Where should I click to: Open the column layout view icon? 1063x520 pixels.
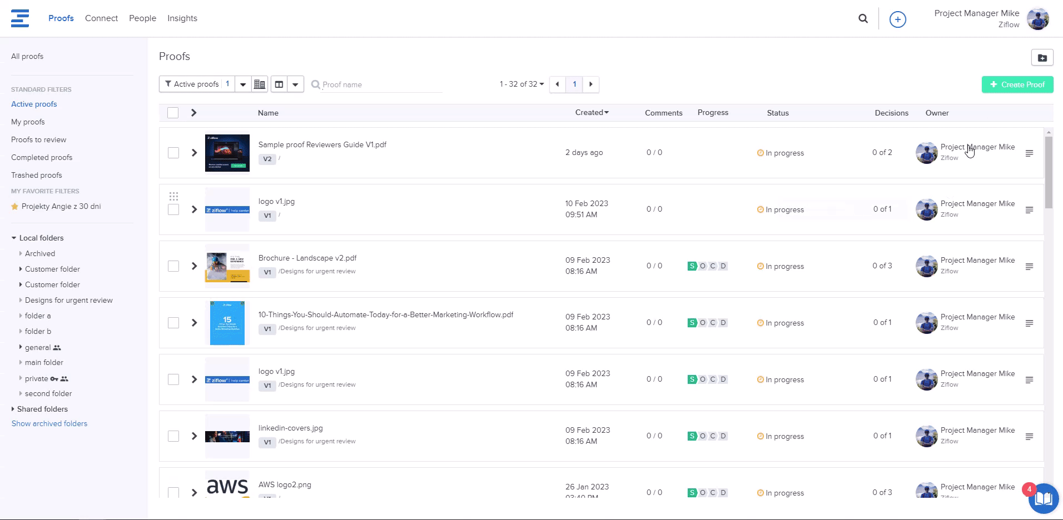(x=279, y=84)
